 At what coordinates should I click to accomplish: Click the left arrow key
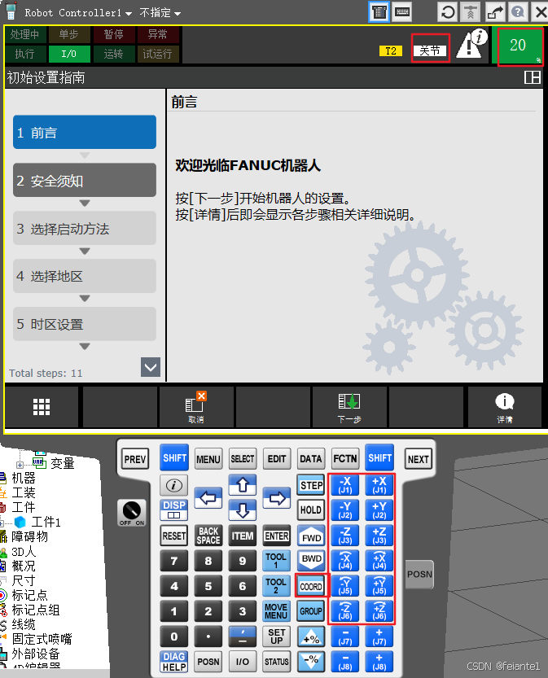click(x=208, y=498)
